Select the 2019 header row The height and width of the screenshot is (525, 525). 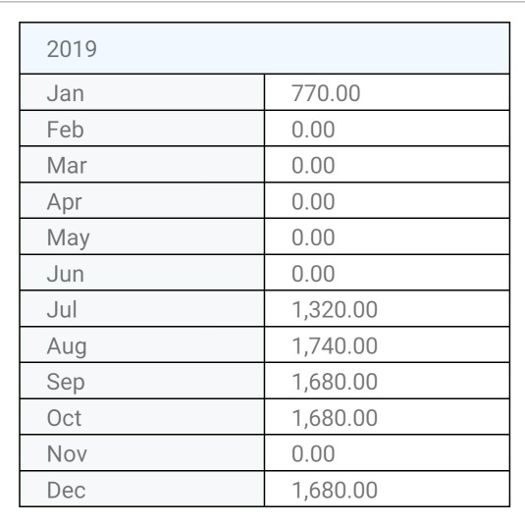click(x=265, y=48)
